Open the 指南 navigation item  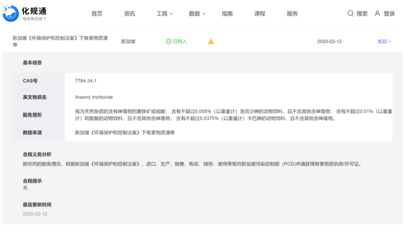[227, 14]
